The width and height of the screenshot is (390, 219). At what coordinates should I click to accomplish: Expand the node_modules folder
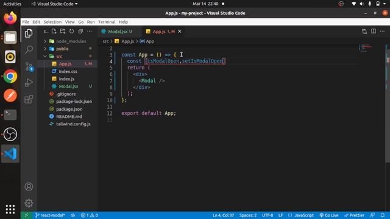tap(45, 41)
